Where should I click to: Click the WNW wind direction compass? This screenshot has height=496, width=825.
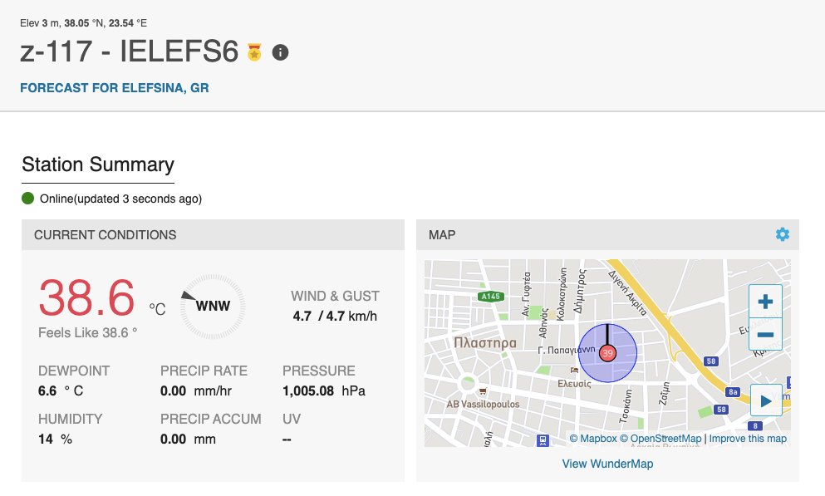coord(213,306)
